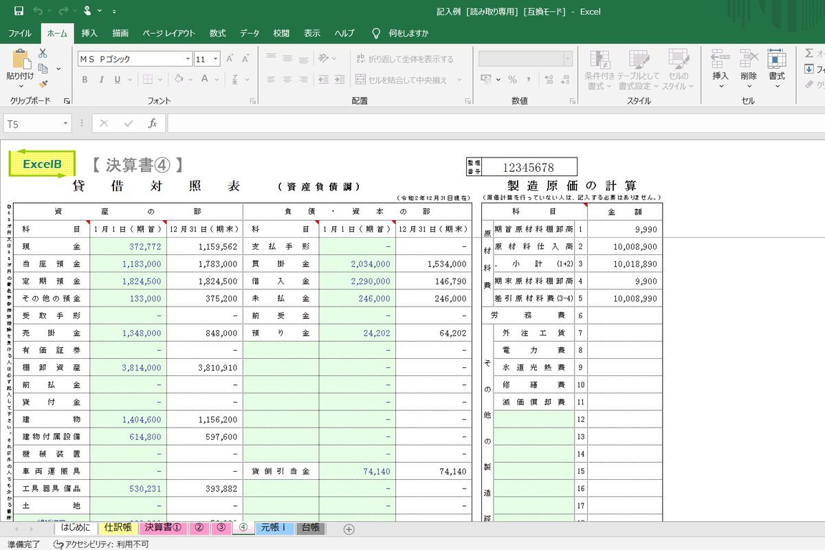Click the Cut scissors icon

pyautogui.click(x=43, y=53)
